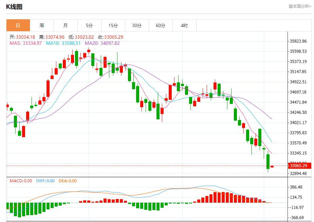The image size is (314, 222).
Task: Click the 高:33074.96 high value
Action: point(52,37)
